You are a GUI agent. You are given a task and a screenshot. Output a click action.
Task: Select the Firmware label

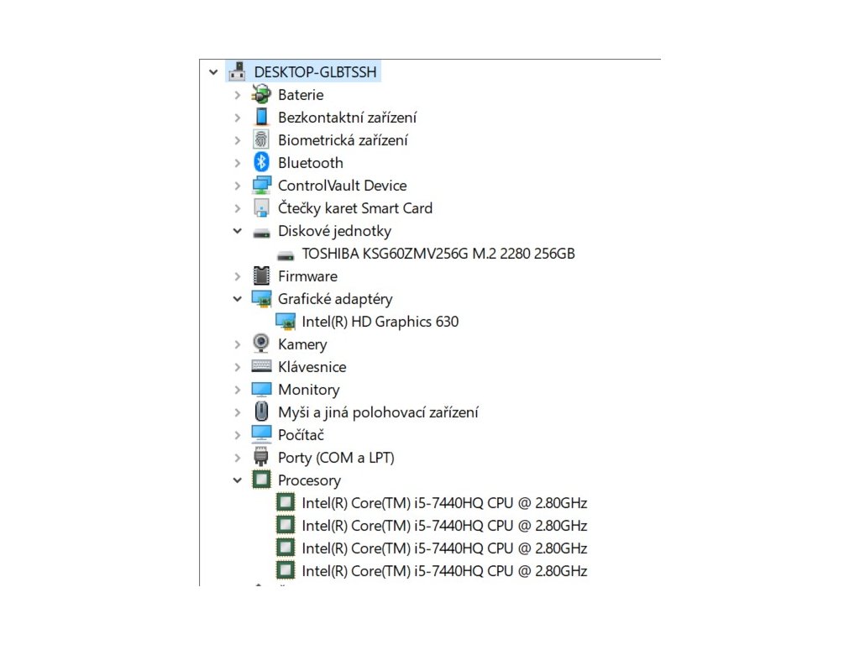307,276
